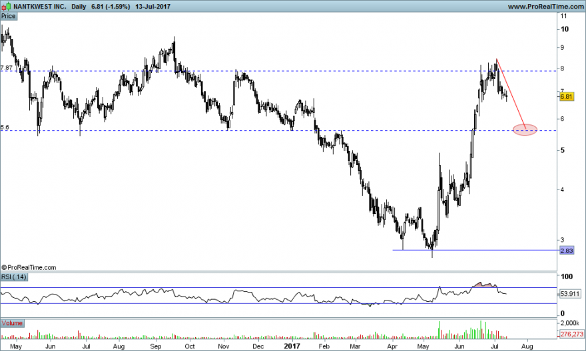Click the 13-Jul-2017 date label
Image resolution: width=586 pixels, height=351 pixels.
152,7
